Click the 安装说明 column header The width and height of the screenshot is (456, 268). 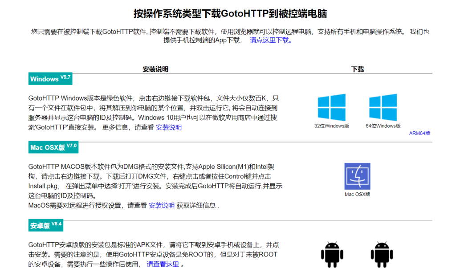[155, 69]
